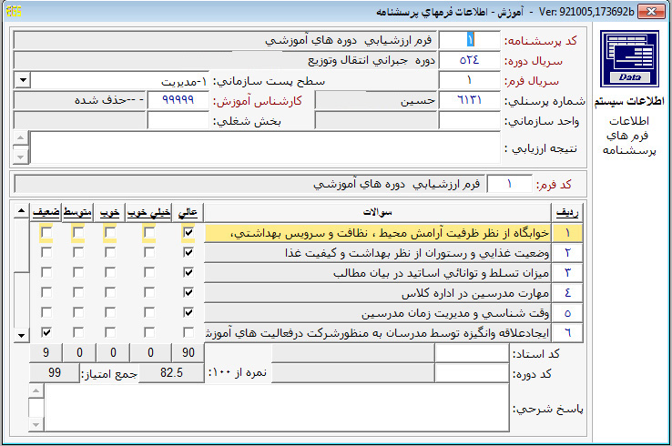
Task: Click down arrow of questions table scrollbar
Action: tap(21, 335)
